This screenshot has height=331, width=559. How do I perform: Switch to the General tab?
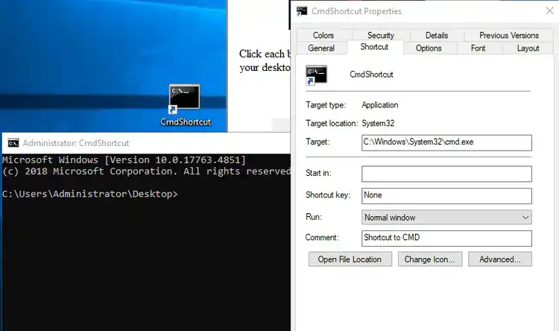(321, 48)
